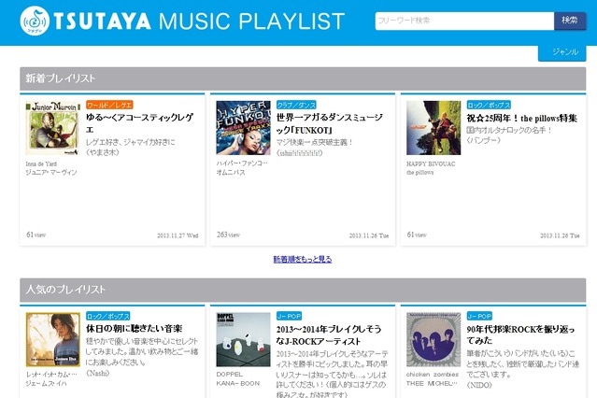Screen dimensions: 597x398
Task: Click the TSUTAYA MUSIC PLAYLIST header title
Action: tap(199, 21)
